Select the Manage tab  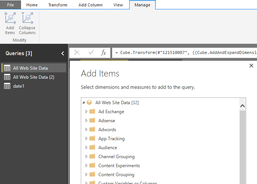click(142, 5)
